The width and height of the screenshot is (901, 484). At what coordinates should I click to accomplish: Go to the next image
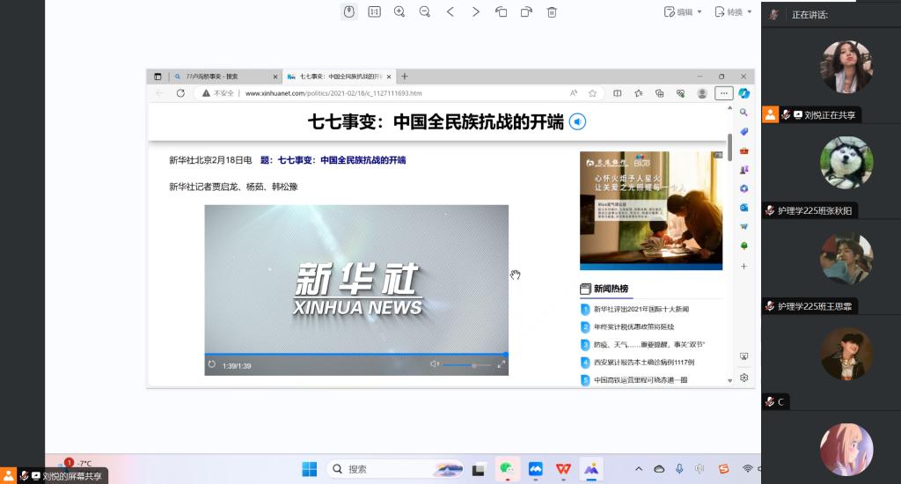pos(476,11)
